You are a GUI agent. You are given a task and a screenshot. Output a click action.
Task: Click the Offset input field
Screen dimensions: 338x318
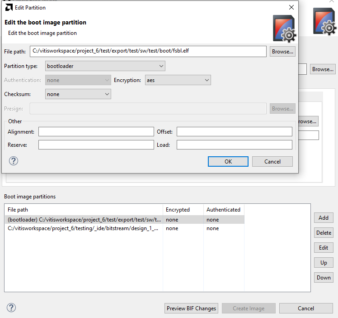(x=235, y=132)
